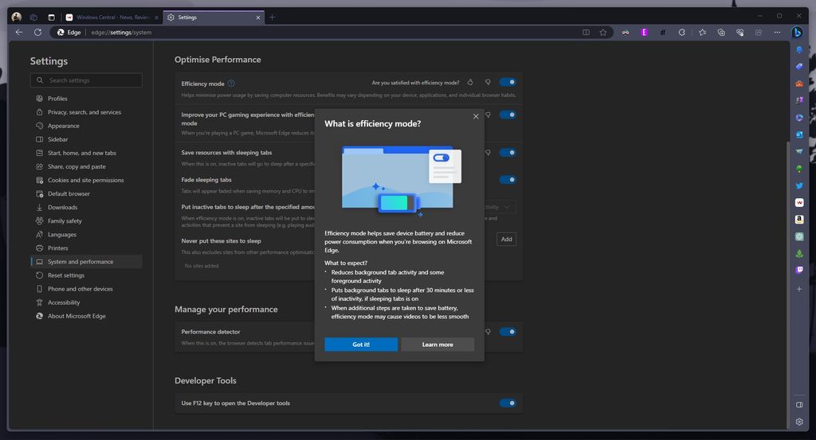Open Privacy, search, and services section
The height and width of the screenshot is (440, 816).
86,112
